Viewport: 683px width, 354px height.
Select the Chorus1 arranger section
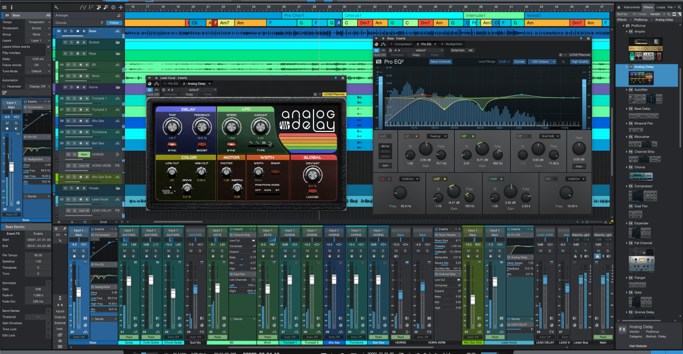pyautogui.click(x=402, y=15)
